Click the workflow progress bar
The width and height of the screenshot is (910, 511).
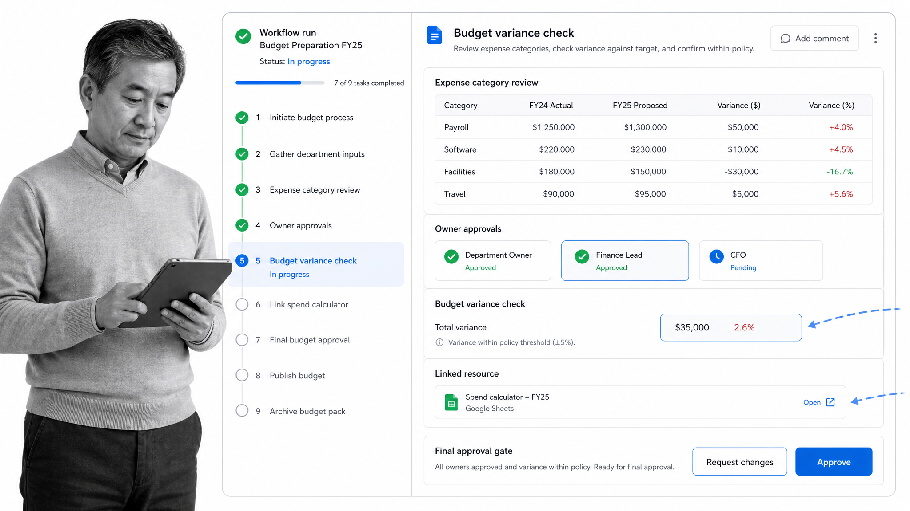(280, 83)
